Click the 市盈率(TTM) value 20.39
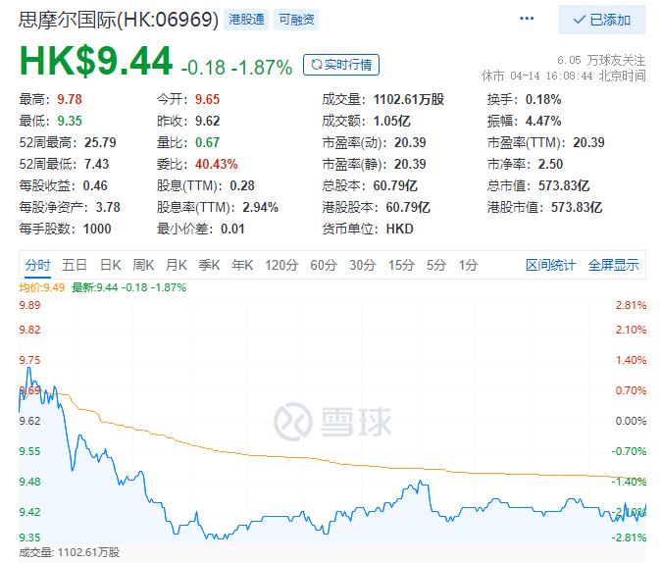The image size is (661, 563). (588, 142)
